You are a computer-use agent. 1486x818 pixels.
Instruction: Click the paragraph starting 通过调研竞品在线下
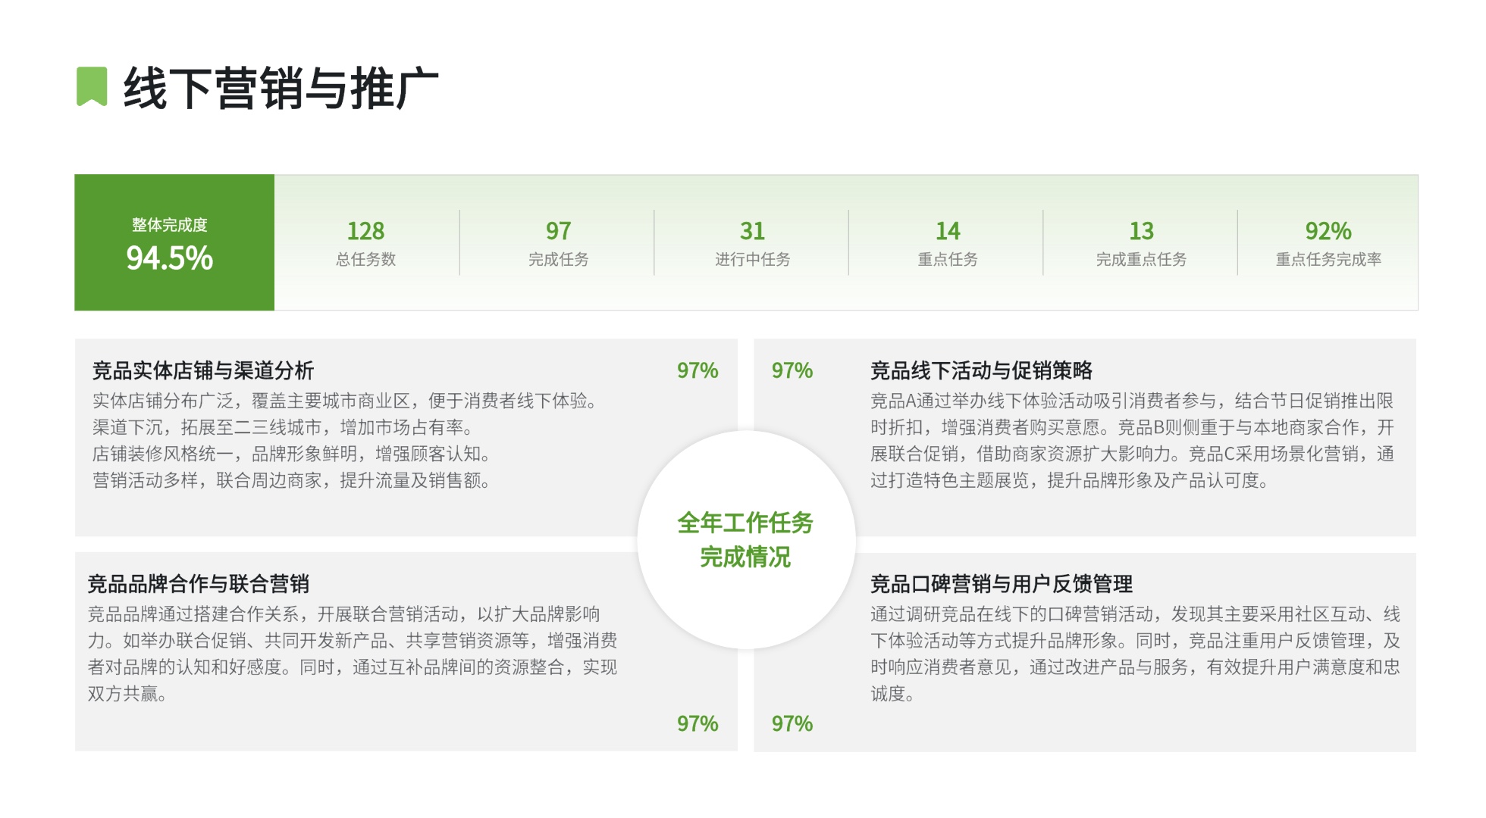[x=1135, y=654]
